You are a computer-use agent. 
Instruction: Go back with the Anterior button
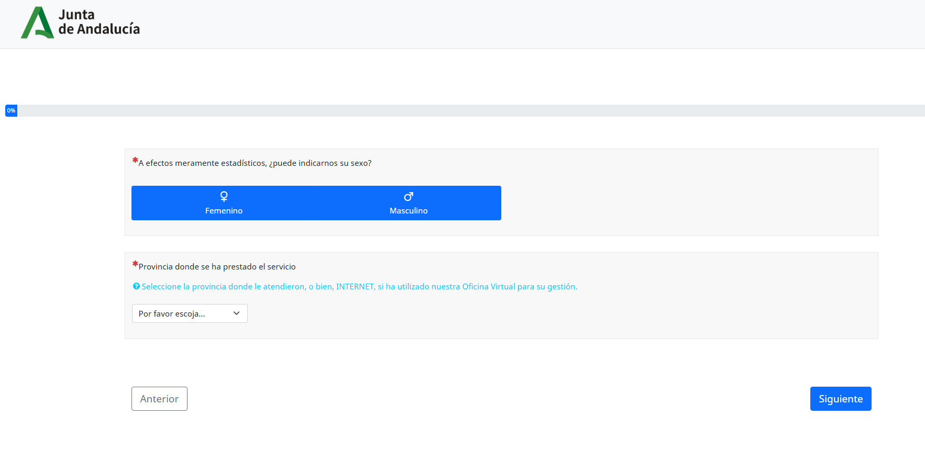(x=159, y=399)
